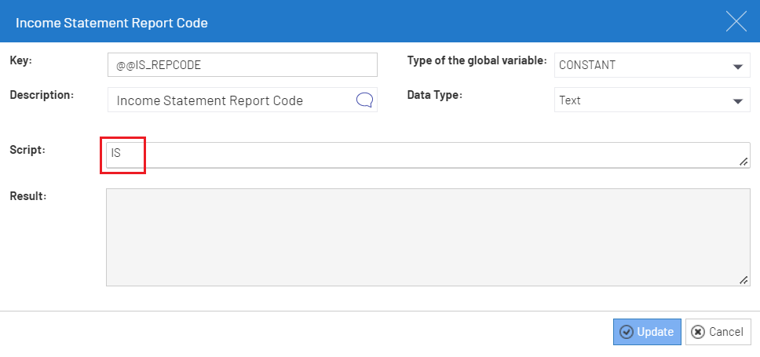The height and width of the screenshot is (357, 760).
Task: Close the Income Statement Report Code dialog
Action: [736, 22]
